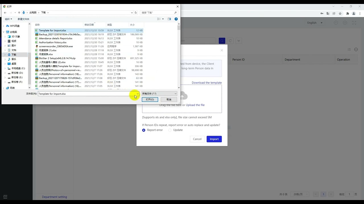Open the web app help question icon
Image resolution: width=364 pixels, height=204 pixels.
click(x=336, y=23)
